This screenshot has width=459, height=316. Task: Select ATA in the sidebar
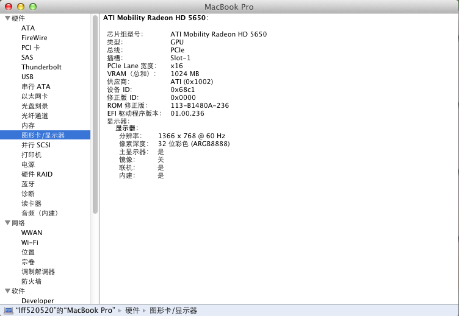(x=28, y=28)
